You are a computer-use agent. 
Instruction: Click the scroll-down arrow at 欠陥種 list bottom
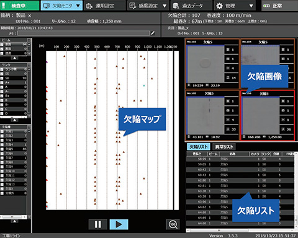(29, 217)
